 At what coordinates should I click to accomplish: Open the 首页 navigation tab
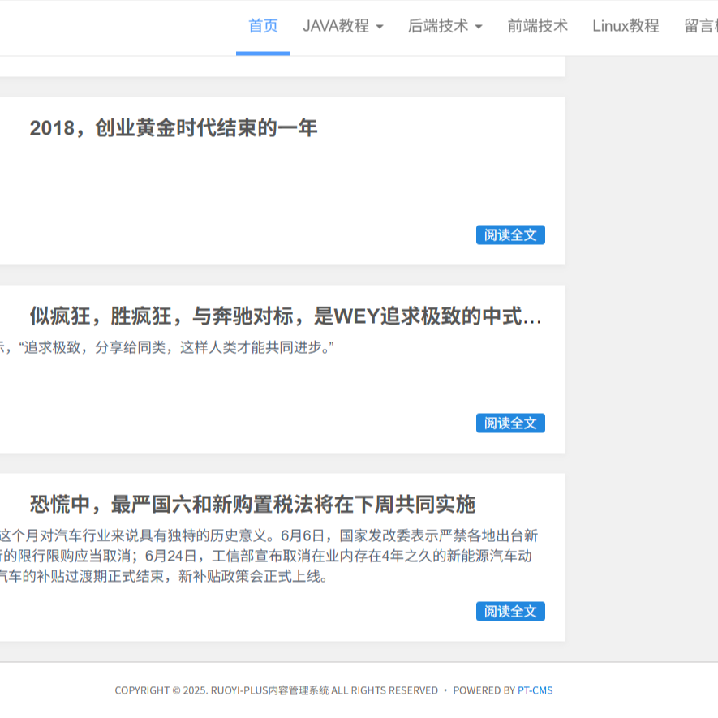263,26
